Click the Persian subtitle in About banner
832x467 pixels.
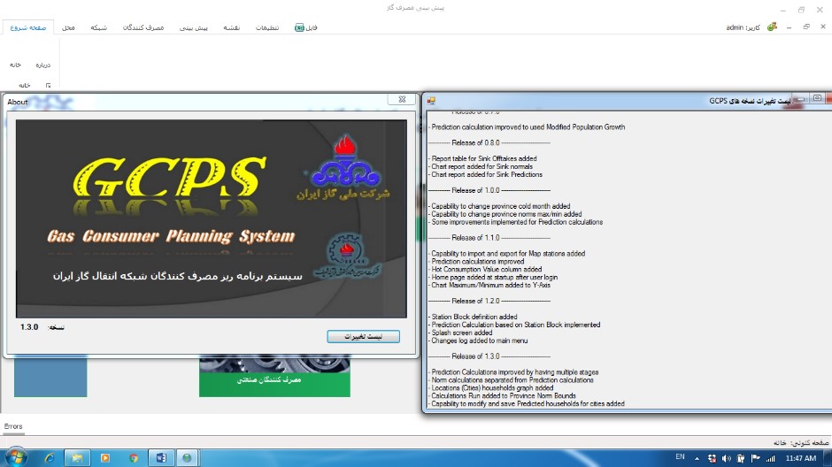click(x=177, y=276)
